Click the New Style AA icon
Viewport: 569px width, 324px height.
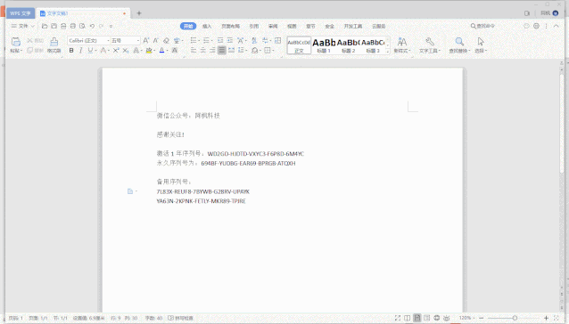401,42
